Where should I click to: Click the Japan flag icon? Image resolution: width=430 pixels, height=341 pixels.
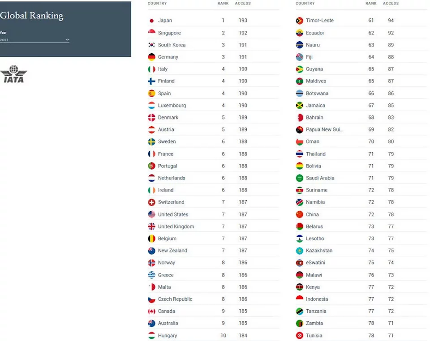point(151,21)
